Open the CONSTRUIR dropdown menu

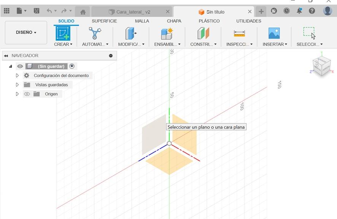[x=203, y=44]
